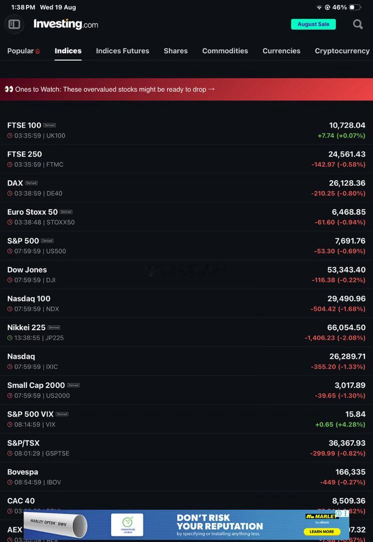Go to the Cryptocurrency tab
The image size is (373, 542).
click(x=342, y=51)
